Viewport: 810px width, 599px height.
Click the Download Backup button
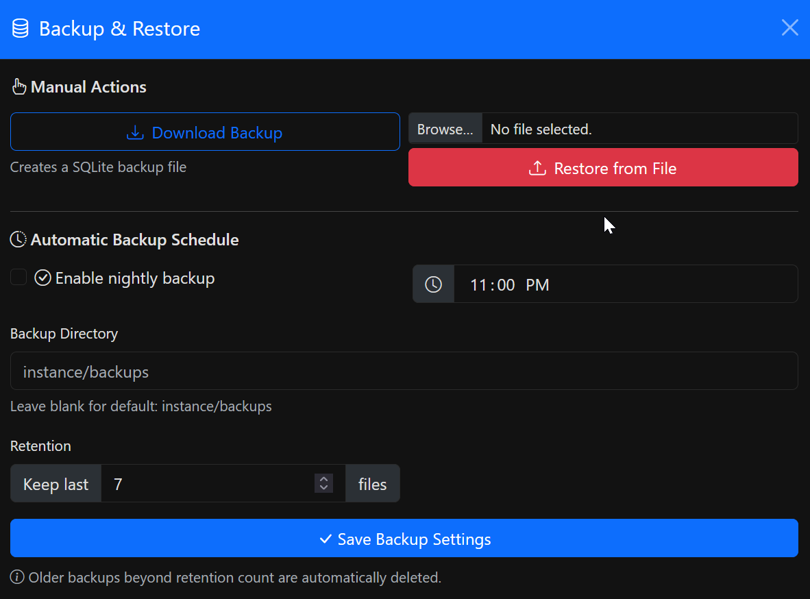click(x=205, y=132)
